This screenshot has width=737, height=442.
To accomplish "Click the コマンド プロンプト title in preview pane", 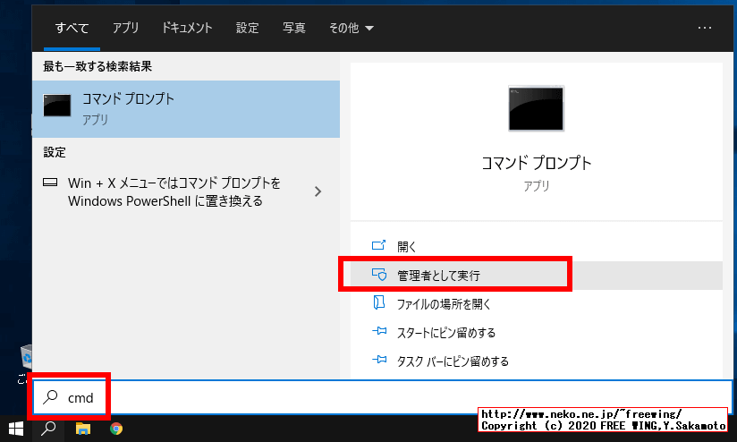I will click(x=537, y=163).
